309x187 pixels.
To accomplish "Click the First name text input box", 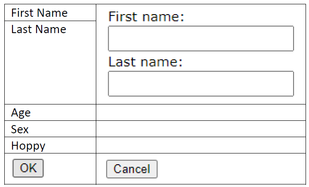I will pyautogui.click(x=201, y=39).
